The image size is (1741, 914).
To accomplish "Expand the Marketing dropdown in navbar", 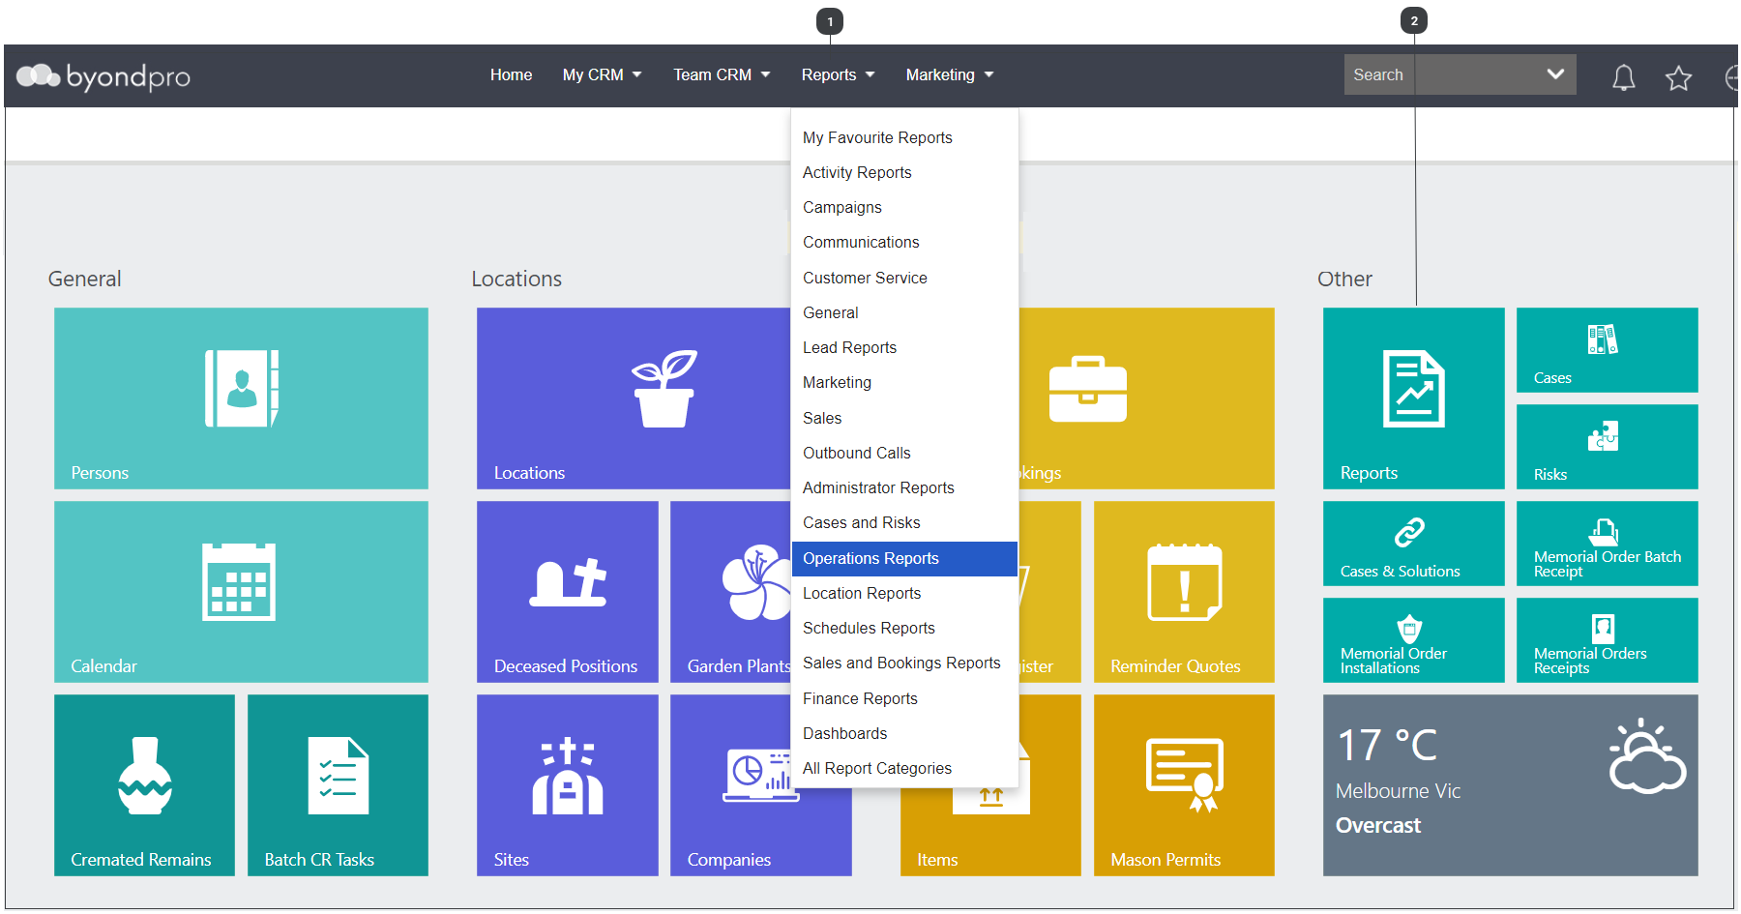I will [950, 74].
